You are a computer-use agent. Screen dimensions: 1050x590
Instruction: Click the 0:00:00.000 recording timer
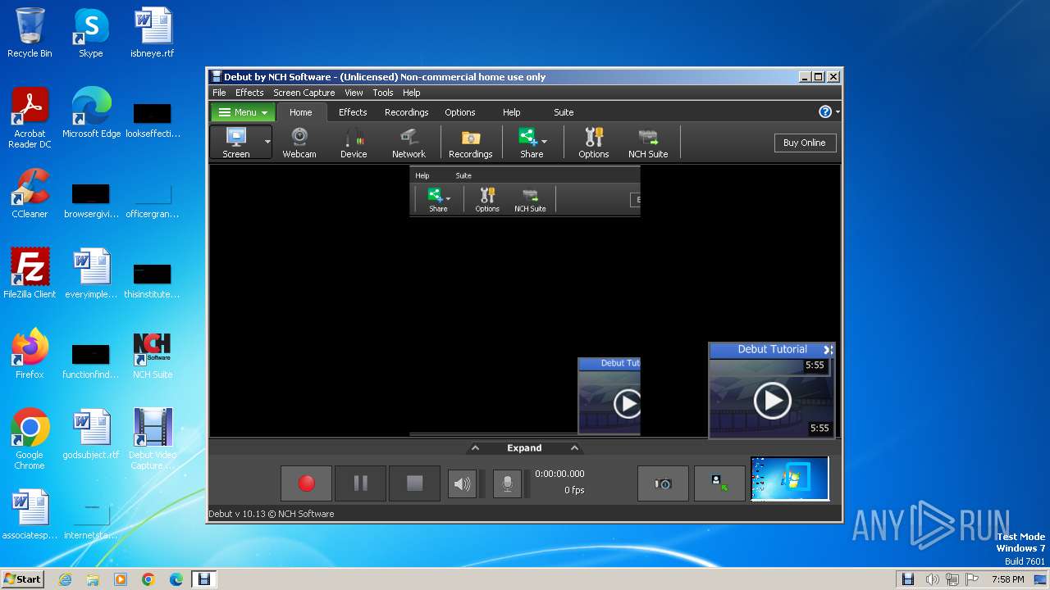(559, 474)
